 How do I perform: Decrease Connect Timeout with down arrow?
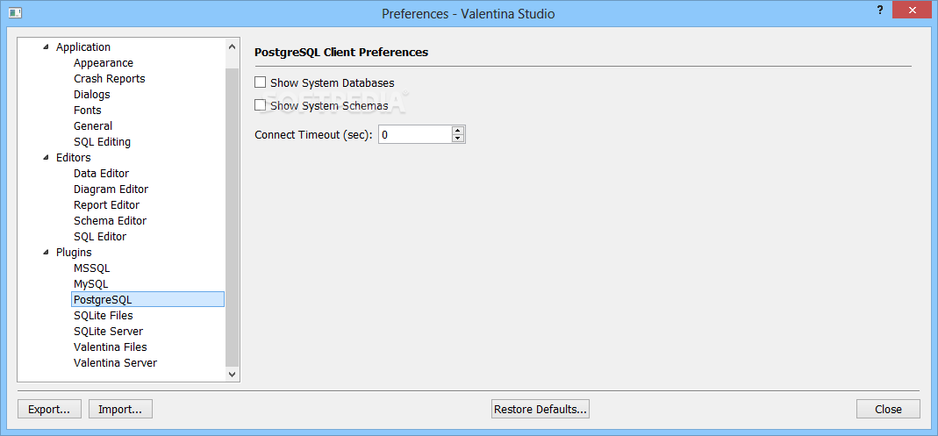pyautogui.click(x=458, y=139)
